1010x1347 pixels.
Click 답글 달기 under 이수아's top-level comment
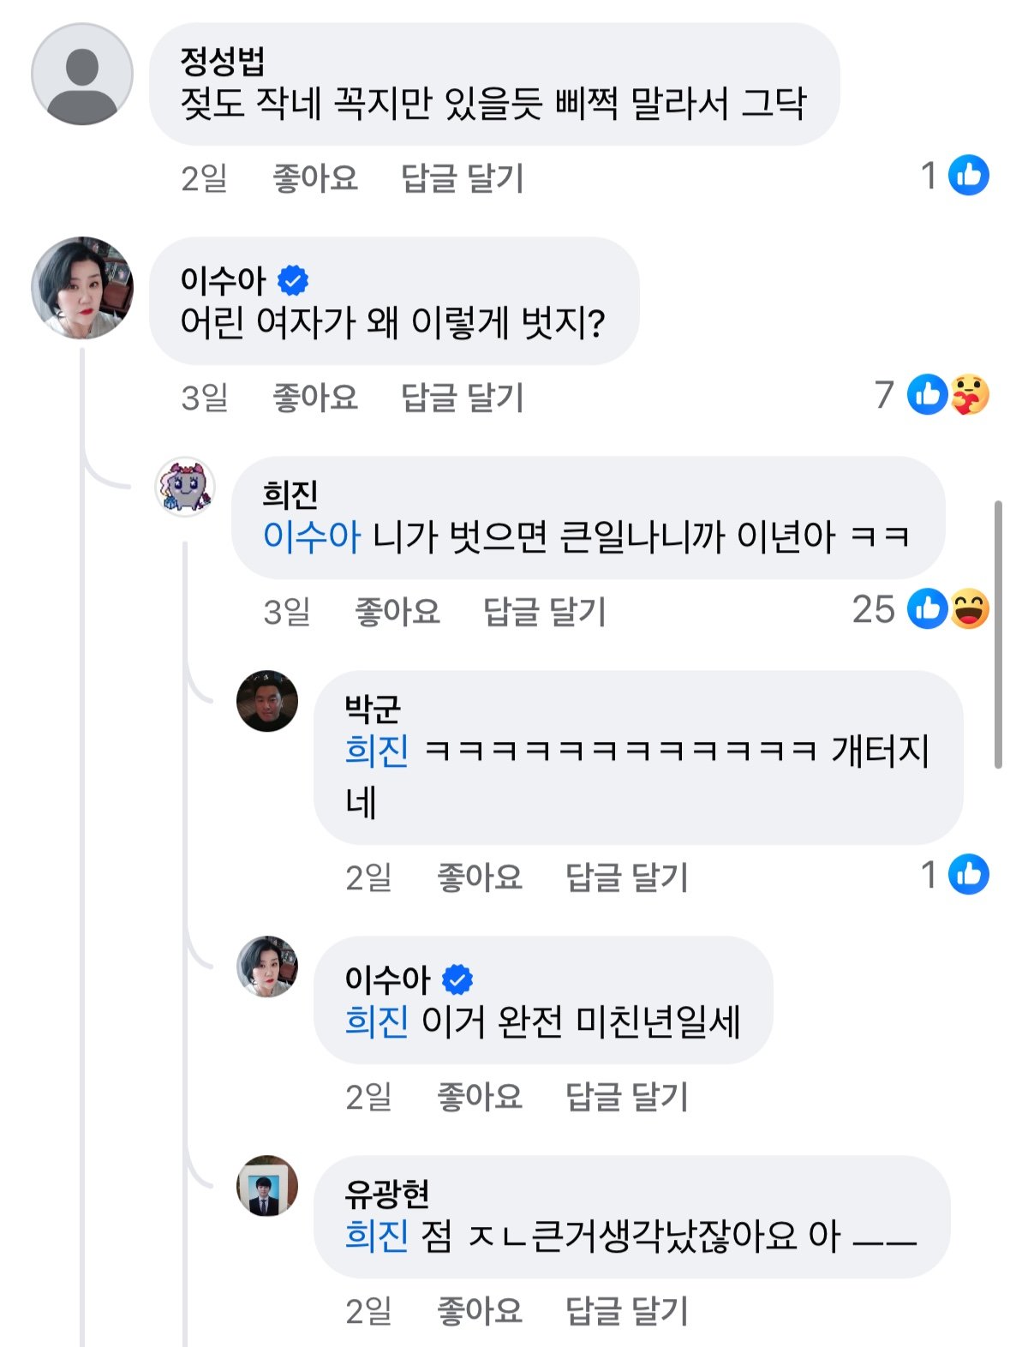[x=462, y=398]
